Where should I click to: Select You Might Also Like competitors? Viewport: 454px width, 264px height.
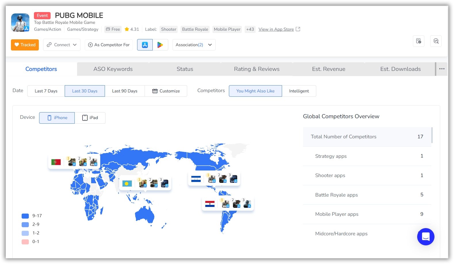pyautogui.click(x=255, y=91)
